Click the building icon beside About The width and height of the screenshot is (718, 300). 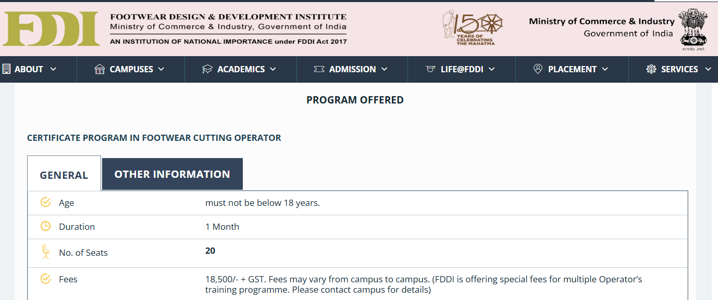pyautogui.click(x=6, y=69)
